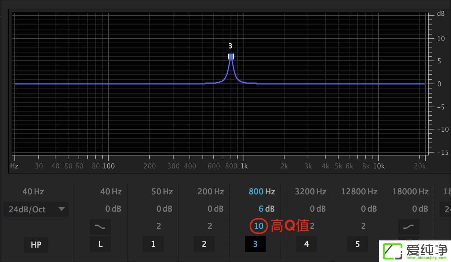
Task: Select the high shelf slope icon
Action: [409, 226]
